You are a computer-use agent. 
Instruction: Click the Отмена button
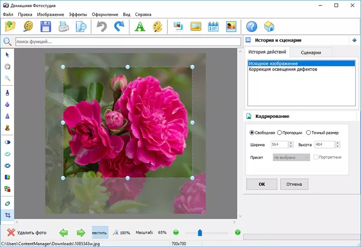294,184
